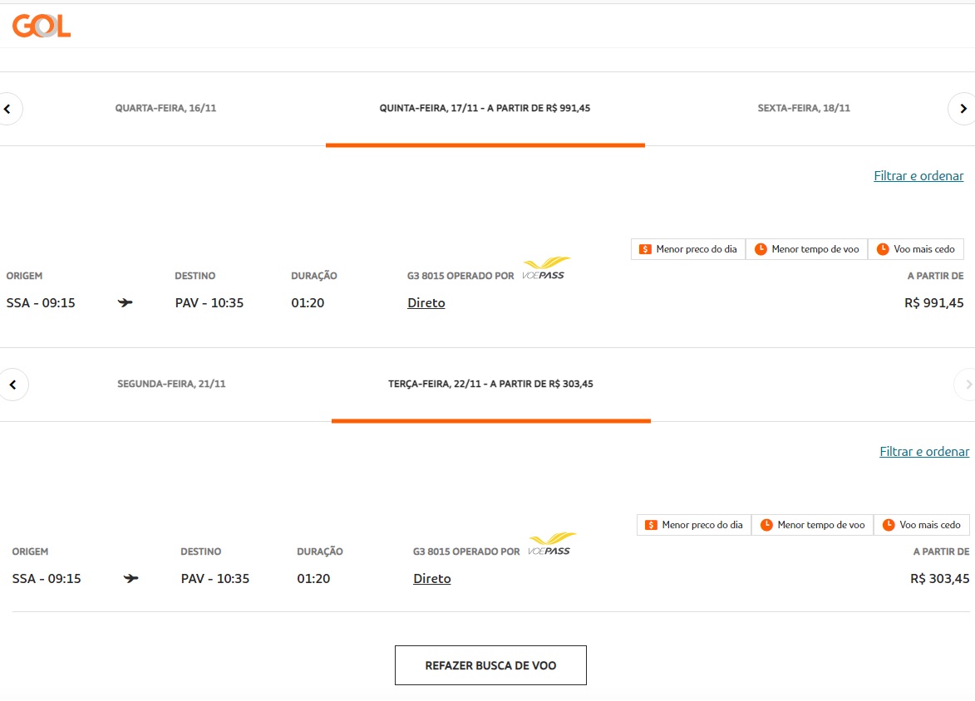Go to previous dates in return carousel
The width and height of the screenshot is (975, 701).
click(13, 385)
